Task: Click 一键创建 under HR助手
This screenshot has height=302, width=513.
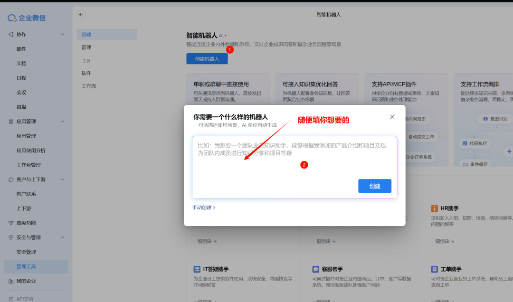Action: [442, 242]
